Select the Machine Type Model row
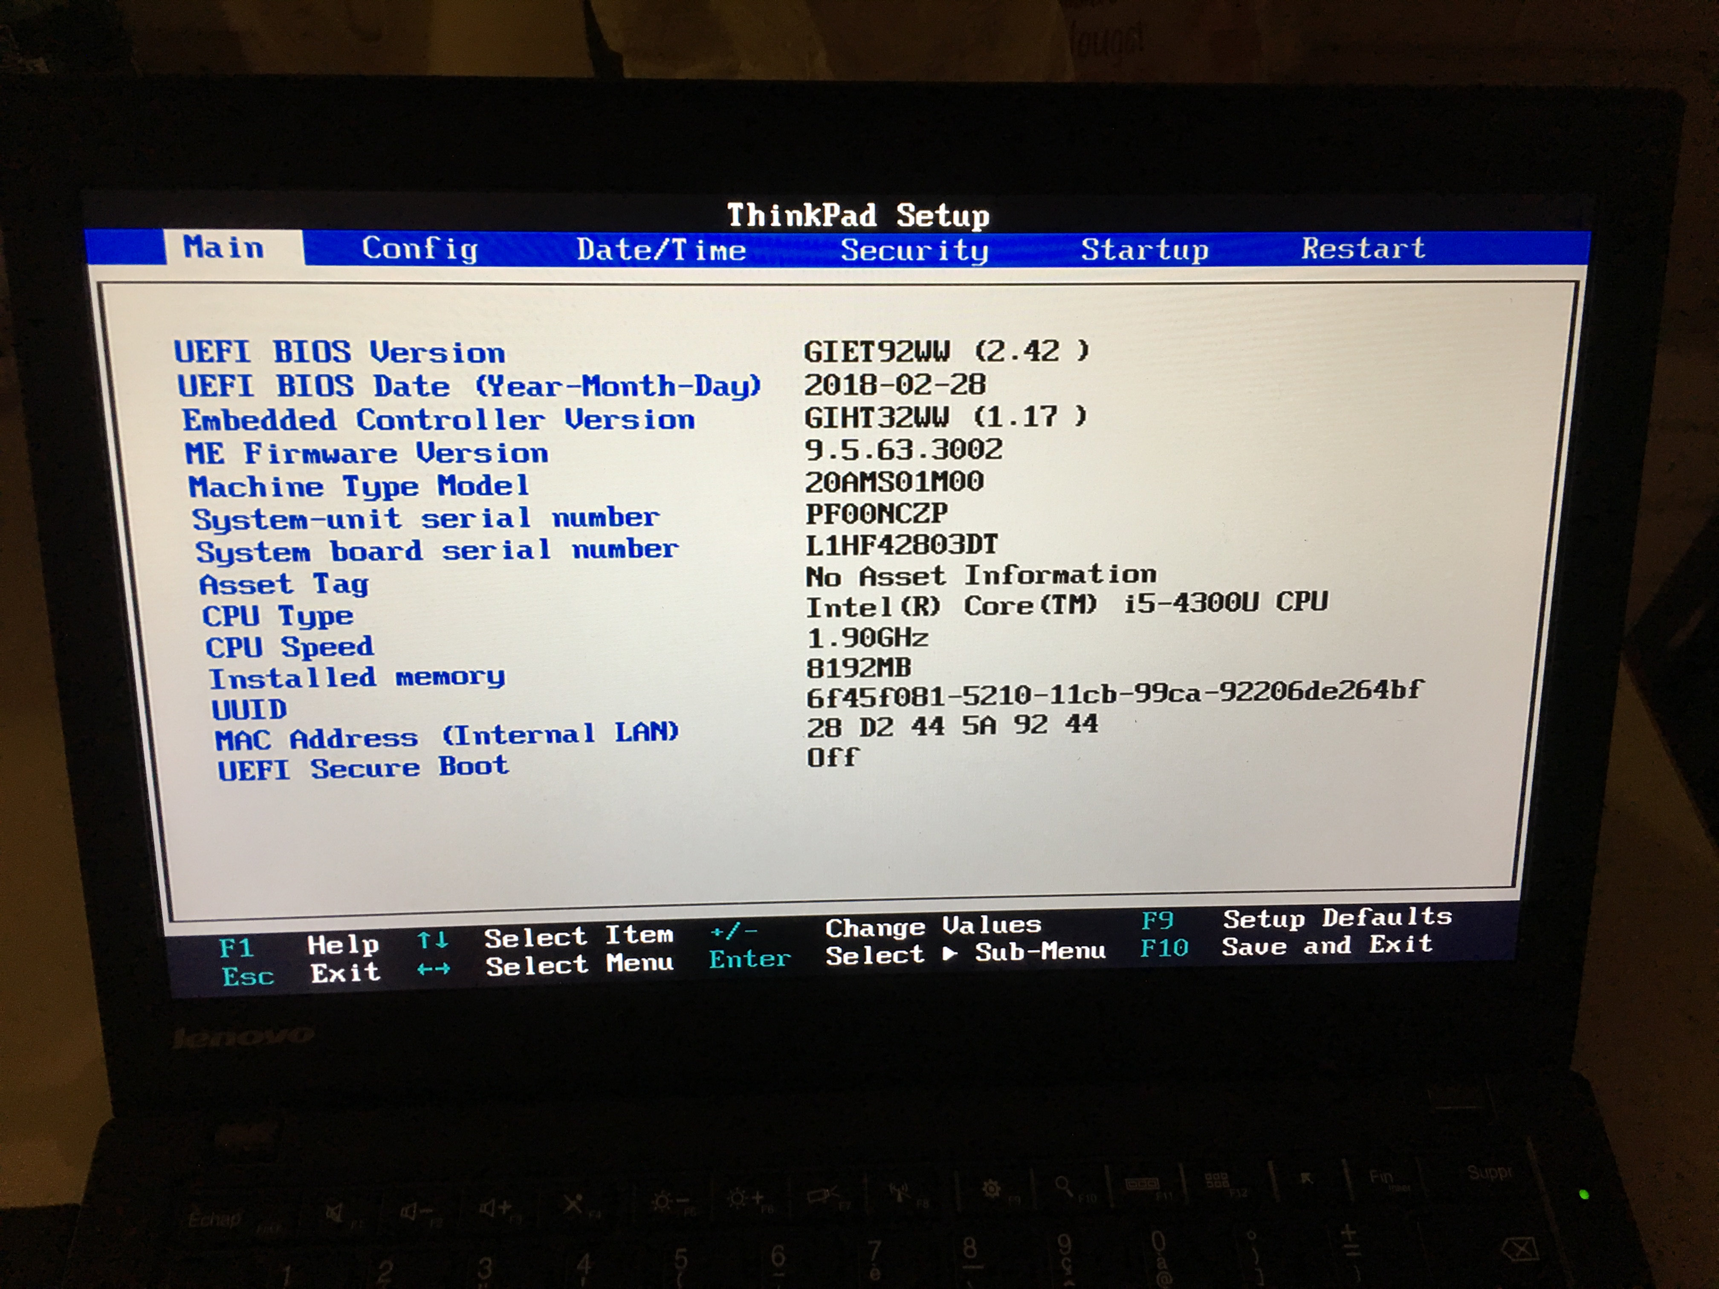Image resolution: width=1719 pixels, height=1289 pixels. pos(359,486)
